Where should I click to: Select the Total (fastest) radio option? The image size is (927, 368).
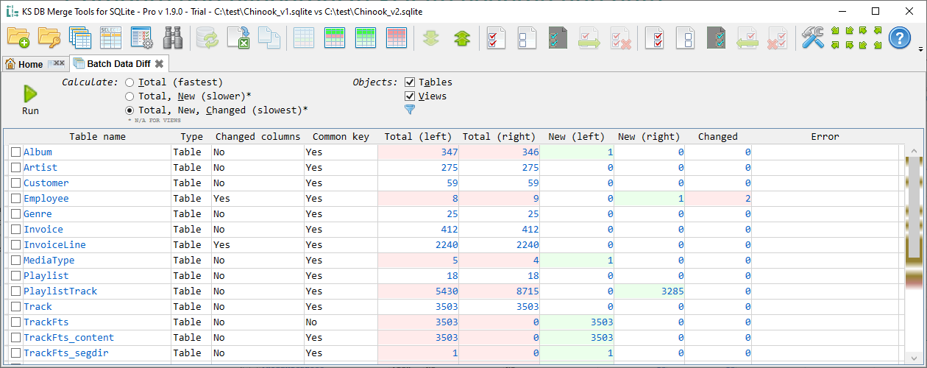click(129, 82)
